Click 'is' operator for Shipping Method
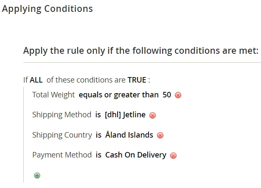Screen dimensions: 261x188 pyautogui.click(x=98, y=115)
